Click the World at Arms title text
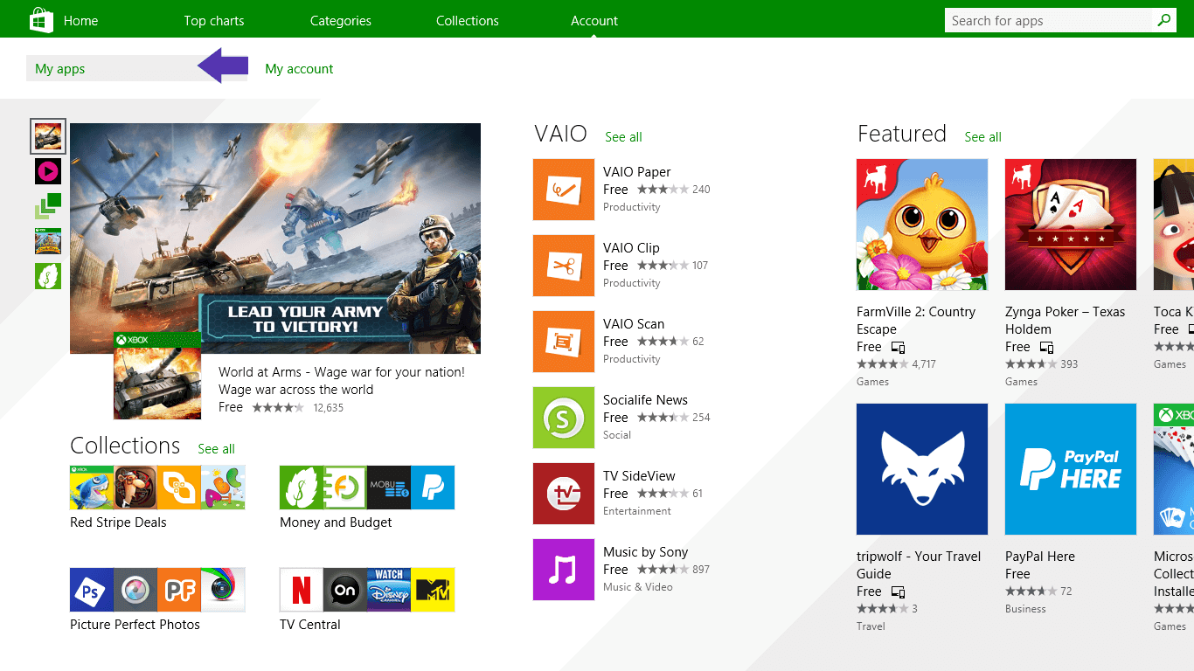 (342, 372)
